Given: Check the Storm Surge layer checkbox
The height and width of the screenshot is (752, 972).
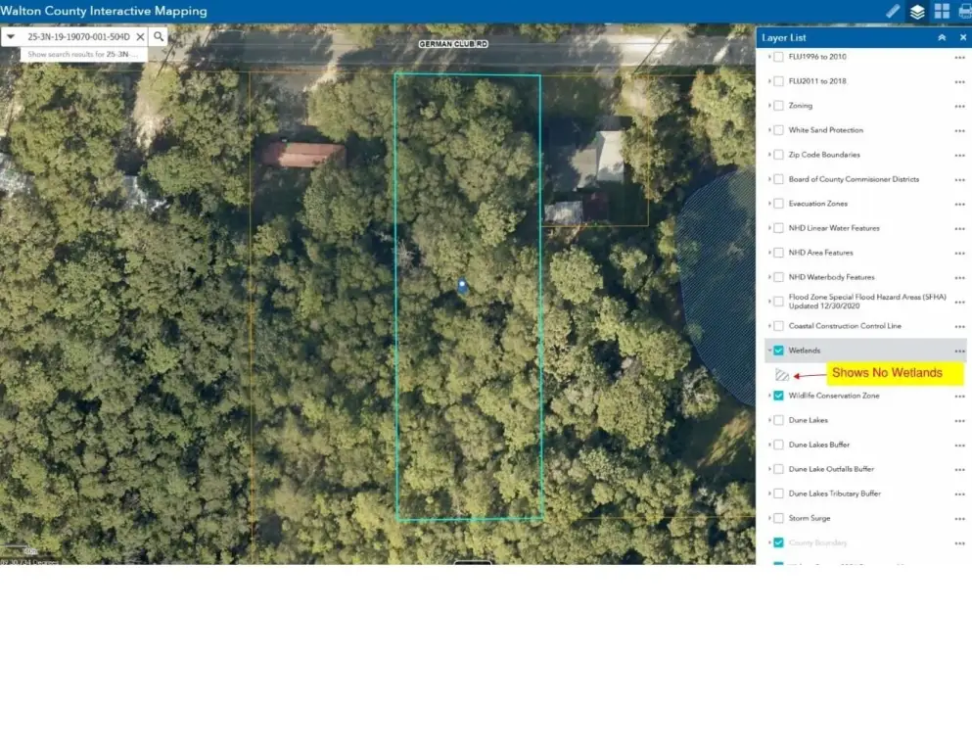Looking at the screenshot, I should click(x=778, y=518).
